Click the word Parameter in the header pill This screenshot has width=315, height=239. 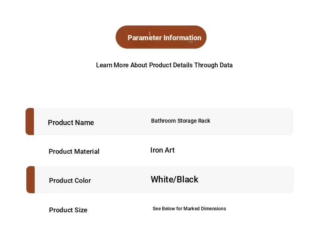click(145, 38)
